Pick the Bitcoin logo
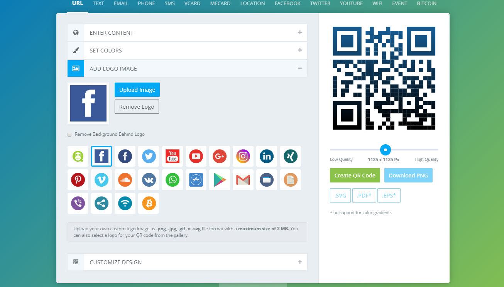Image resolution: width=504 pixels, height=287 pixels. click(149, 203)
